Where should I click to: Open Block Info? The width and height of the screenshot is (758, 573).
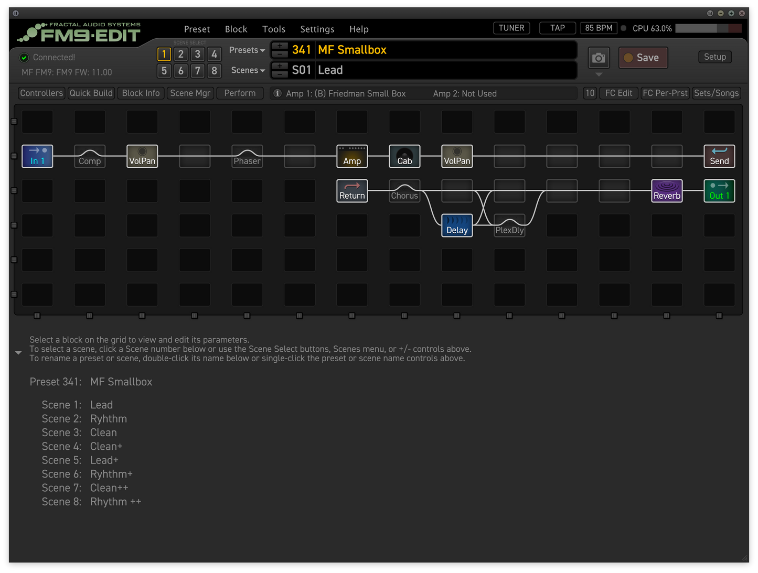pyautogui.click(x=141, y=93)
